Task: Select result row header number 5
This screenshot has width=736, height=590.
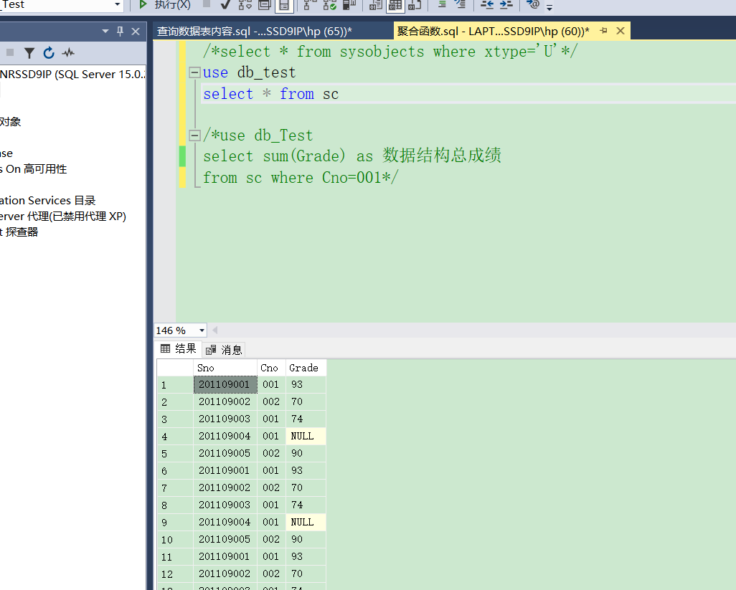Action: pyautogui.click(x=175, y=454)
